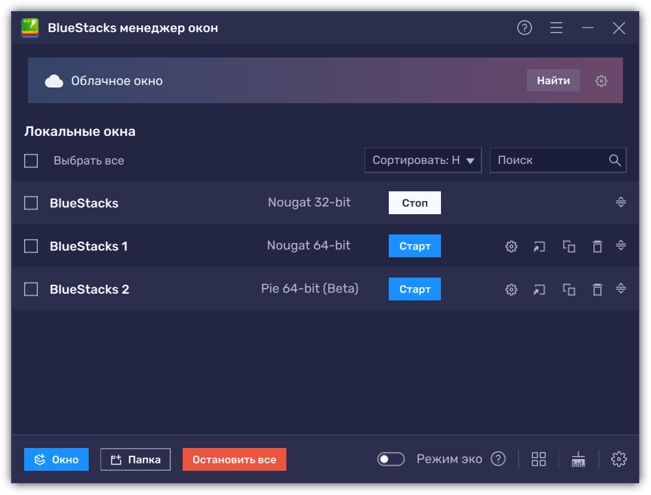The height and width of the screenshot is (495, 651).
Task: Open the 'Сортировать' dropdown
Action: click(423, 160)
